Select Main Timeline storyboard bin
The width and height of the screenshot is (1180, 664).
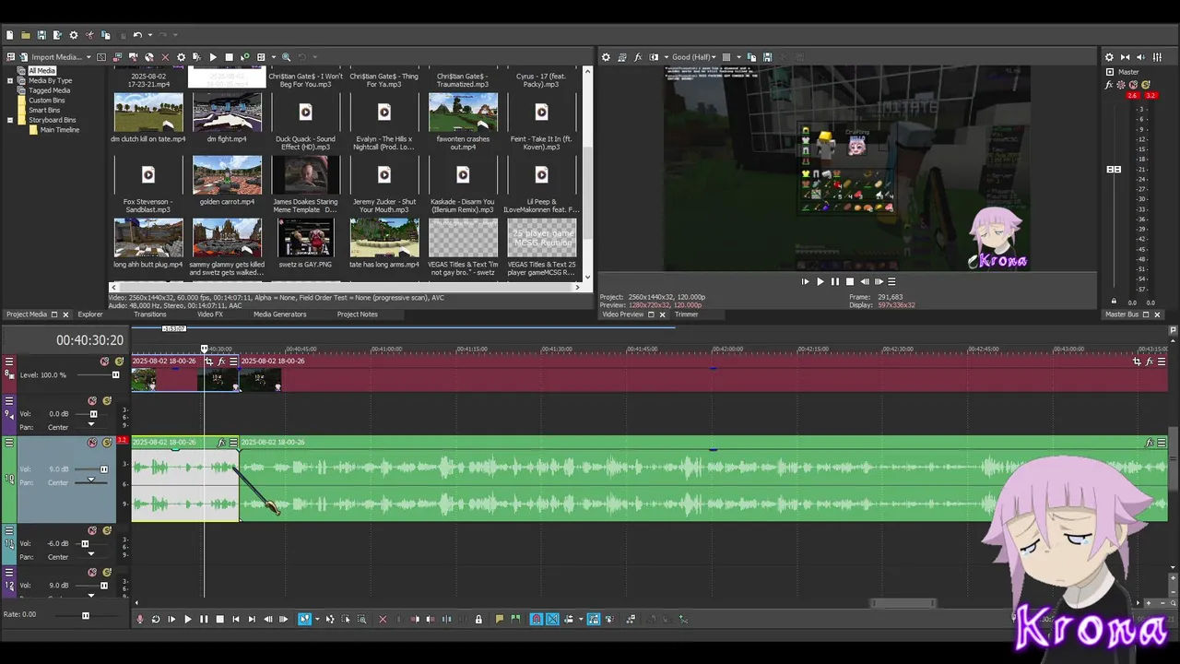[x=60, y=130]
